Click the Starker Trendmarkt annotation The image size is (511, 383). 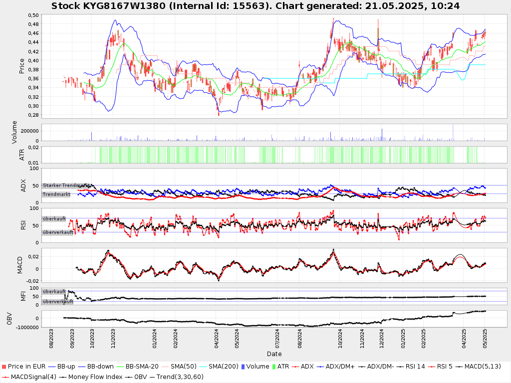click(66, 186)
